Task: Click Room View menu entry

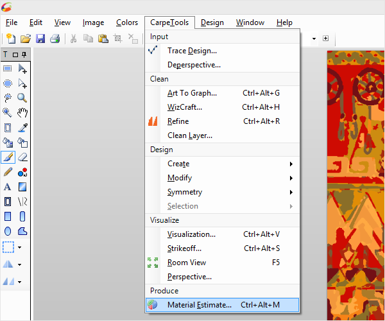Action: click(187, 263)
